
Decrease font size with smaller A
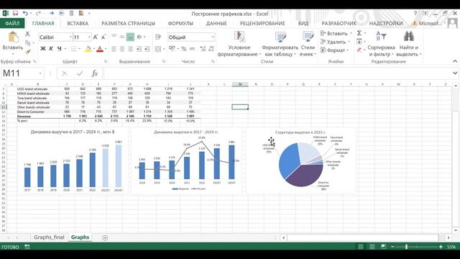click(103, 37)
